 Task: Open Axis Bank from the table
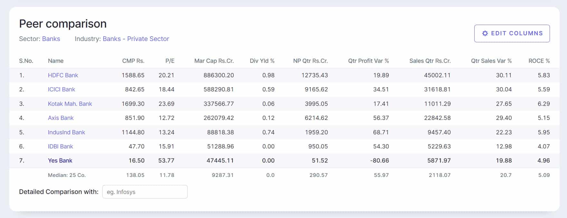click(x=61, y=118)
